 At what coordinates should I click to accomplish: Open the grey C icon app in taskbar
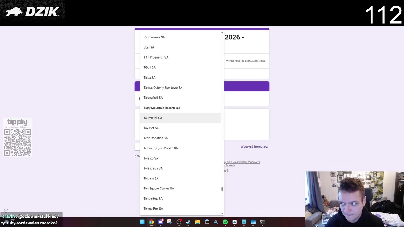coord(207,222)
